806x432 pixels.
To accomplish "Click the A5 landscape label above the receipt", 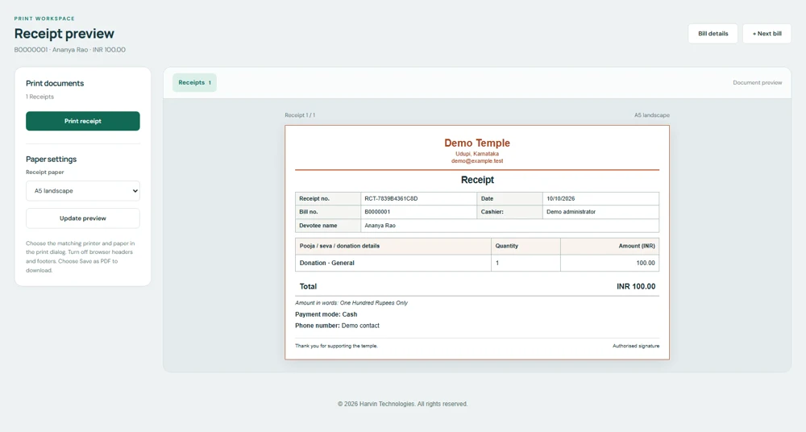I will coord(652,115).
